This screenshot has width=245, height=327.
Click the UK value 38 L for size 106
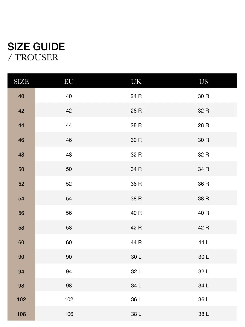(x=136, y=314)
